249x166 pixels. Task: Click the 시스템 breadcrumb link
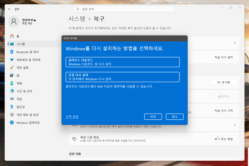point(77,19)
